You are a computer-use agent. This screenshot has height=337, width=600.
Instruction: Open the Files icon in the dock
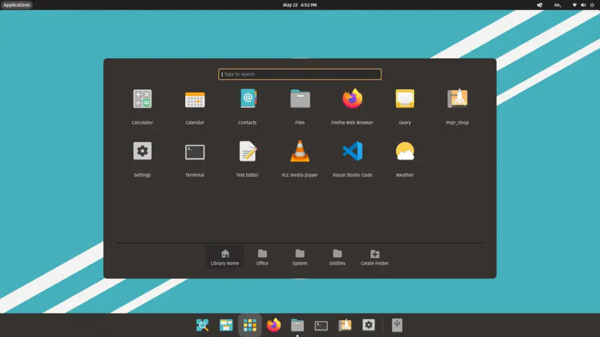click(297, 325)
